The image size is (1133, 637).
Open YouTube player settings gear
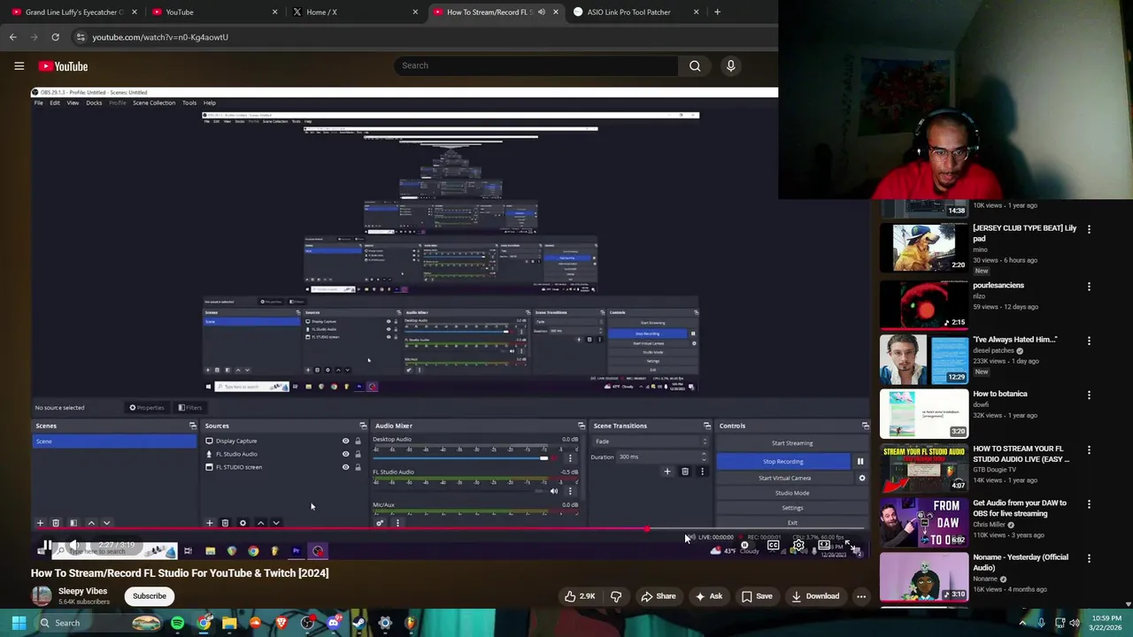(x=798, y=546)
